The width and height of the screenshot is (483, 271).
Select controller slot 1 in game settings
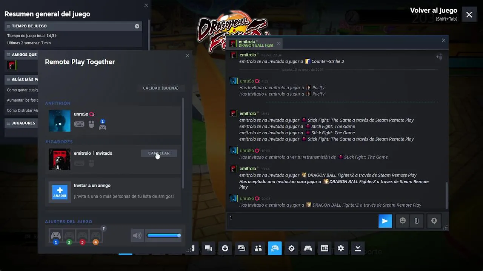pos(56,237)
